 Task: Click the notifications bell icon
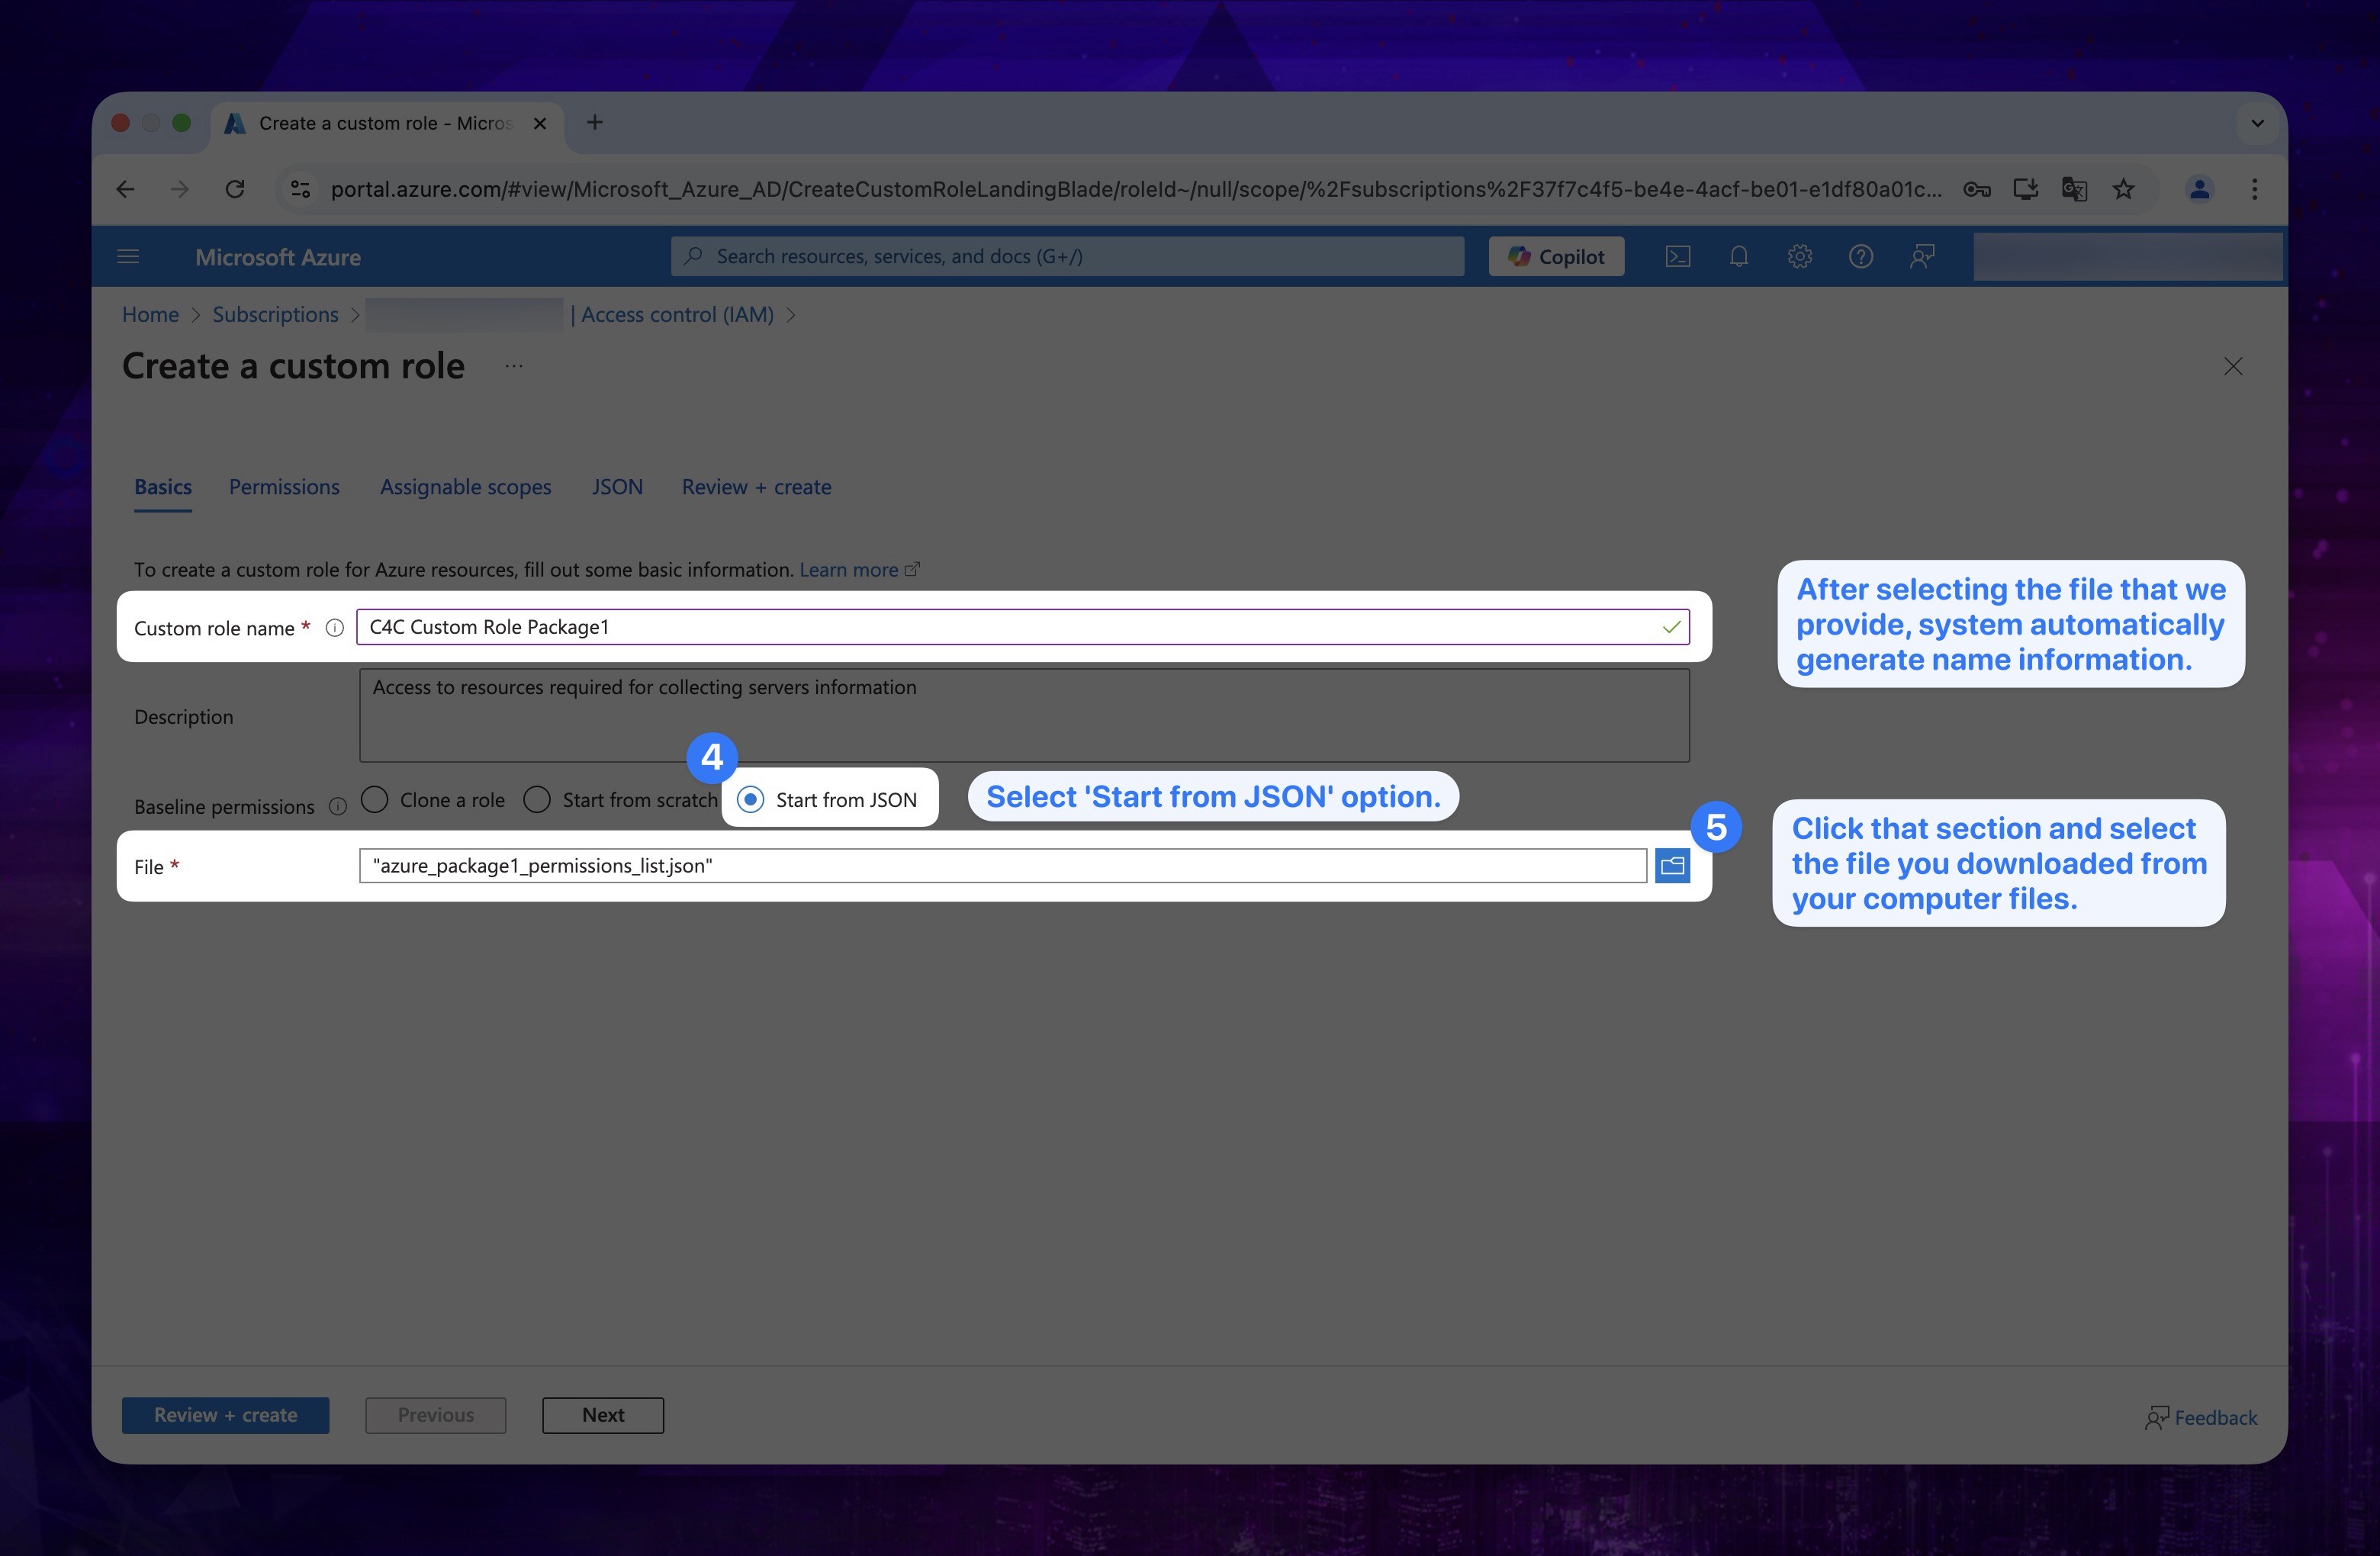(1736, 256)
